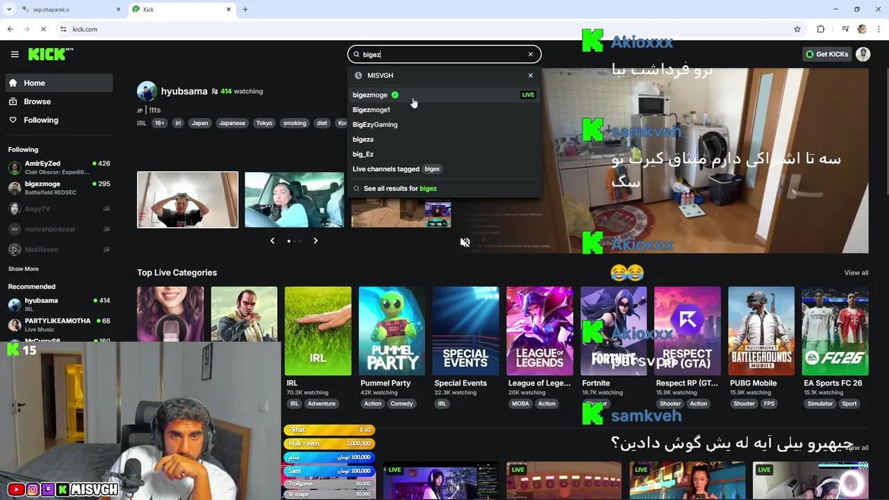889x500 pixels.
Task: Go back in browser
Action: (10, 29)
